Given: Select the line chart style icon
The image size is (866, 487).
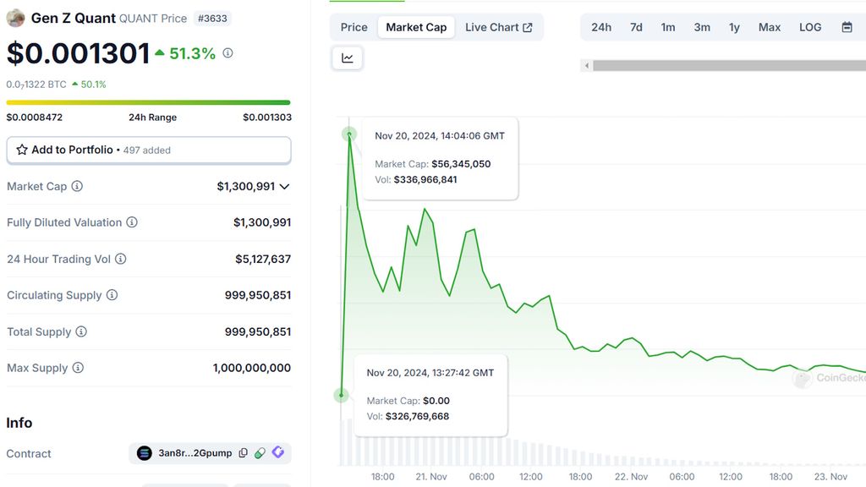Looking at the screenshot, I should pyautogui.click(x=347, y=57).
